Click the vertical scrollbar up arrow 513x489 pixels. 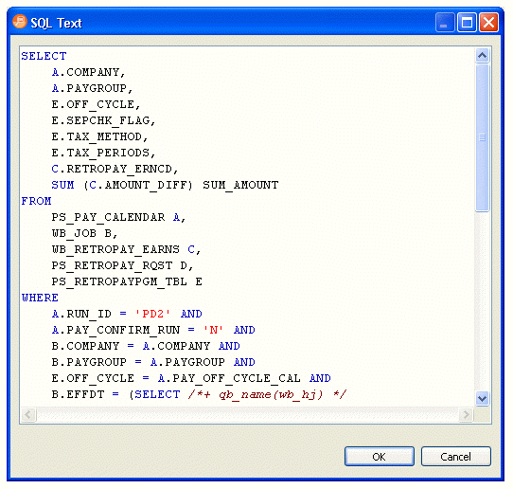click(482, 55)
